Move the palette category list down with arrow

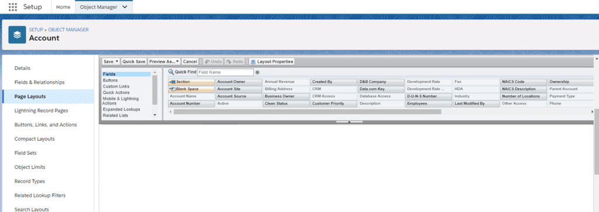coord(154,115)
